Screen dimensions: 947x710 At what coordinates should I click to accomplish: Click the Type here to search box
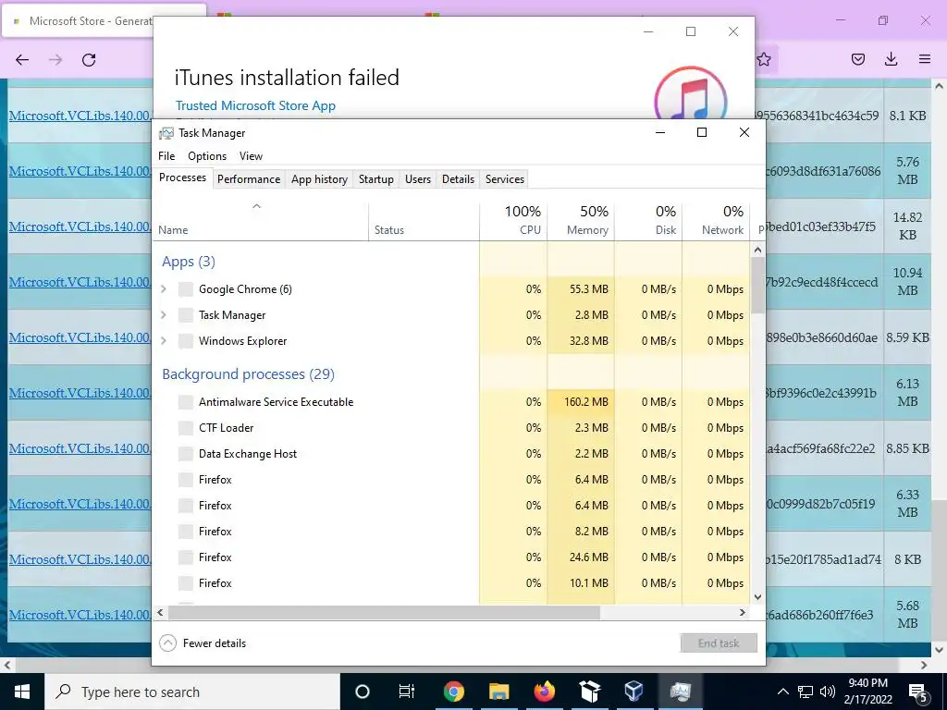192,692
